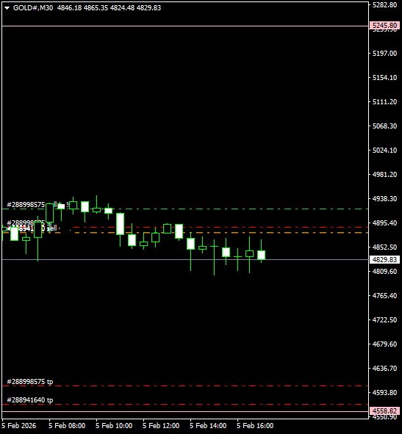
Task: Click the 5 Feb 12:00 time label
Action: [x=161, y=425]
